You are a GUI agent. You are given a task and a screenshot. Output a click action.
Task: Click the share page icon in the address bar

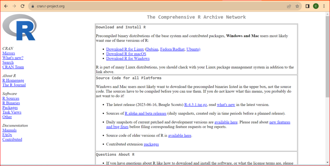click(289, 6)
